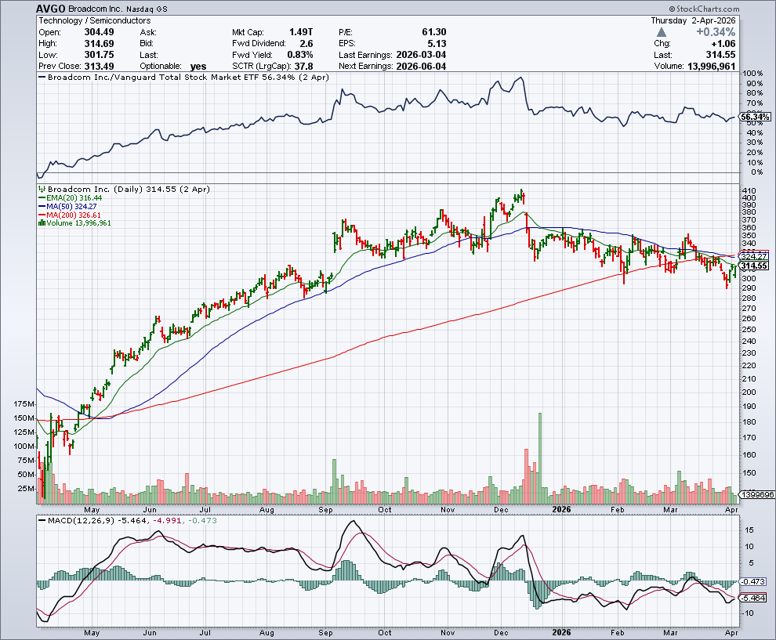This screenshot has height=640, width=776.
Task: Click the StockCharts.com copyright text
Action: click(x=704, y=9)
